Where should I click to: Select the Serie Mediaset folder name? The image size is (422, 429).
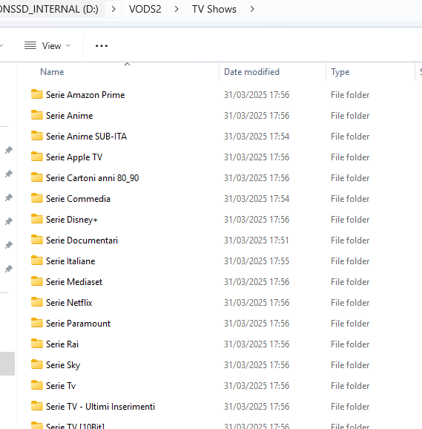(74, 282)
